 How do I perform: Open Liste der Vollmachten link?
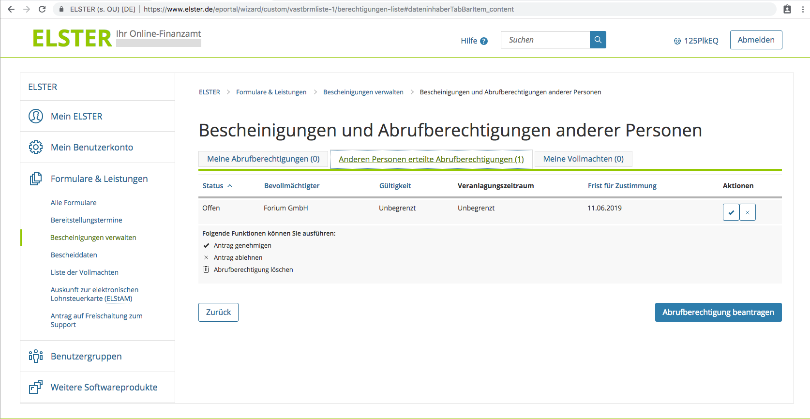84,272
